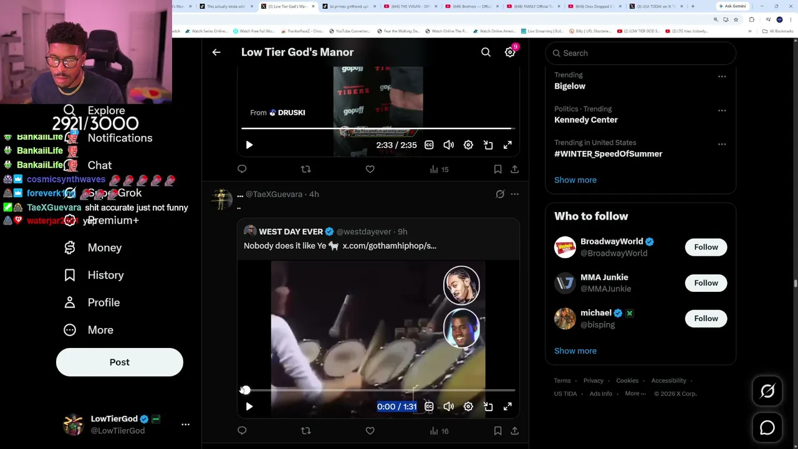The height and width of the screenshot is (449, 798).
Task: View analytics showing 16 views
Action: pyautogui.click(x=439, y=430)
